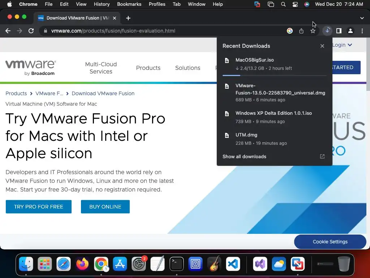370x278 pixels.
Task: Close the Recent Downloads popup
Action: click(x=322, y=46)
